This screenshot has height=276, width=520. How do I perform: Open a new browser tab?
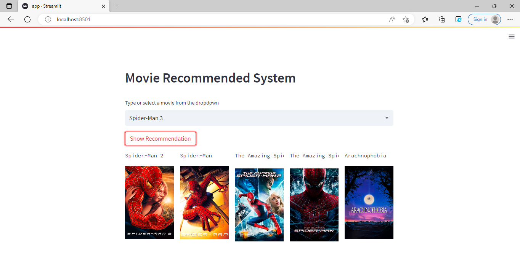[x=116, y=6]
